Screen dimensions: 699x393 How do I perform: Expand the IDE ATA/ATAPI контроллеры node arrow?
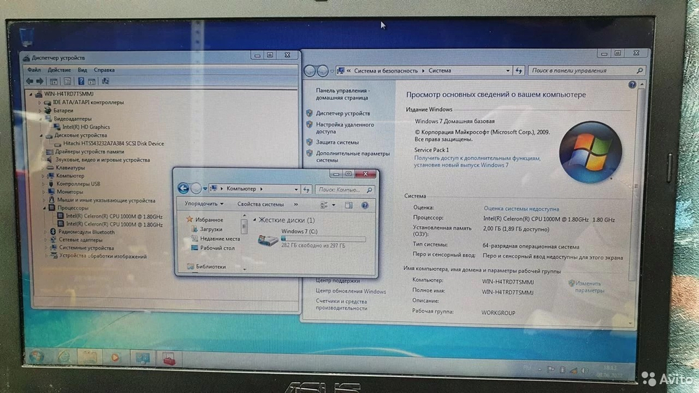click(40, 103)
